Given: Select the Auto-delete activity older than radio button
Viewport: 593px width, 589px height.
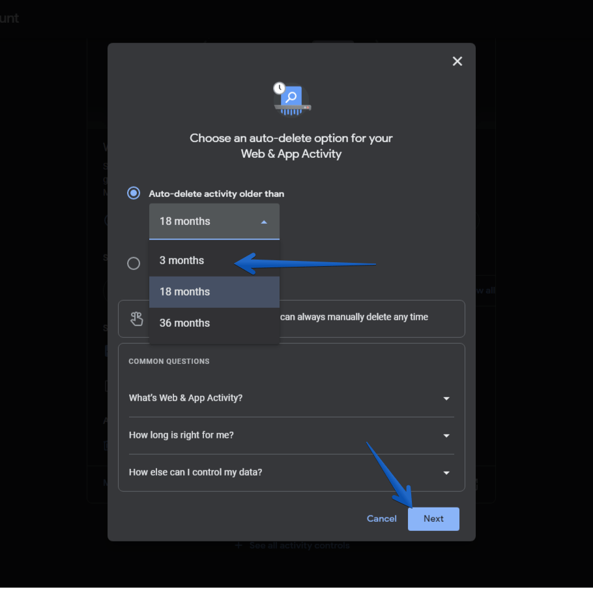Looking at the screenshot, I should click(x=134, y=194).
